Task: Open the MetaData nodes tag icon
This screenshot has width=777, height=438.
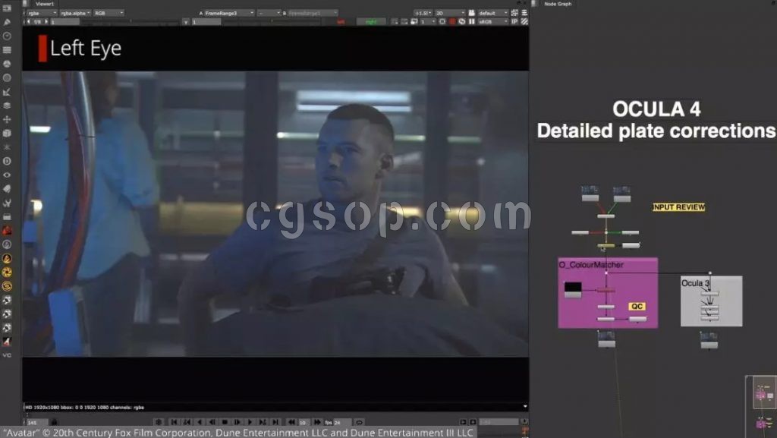Action: (x=7, y=189)
